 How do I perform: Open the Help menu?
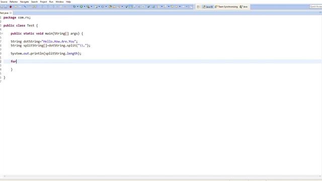click(68, 2)
